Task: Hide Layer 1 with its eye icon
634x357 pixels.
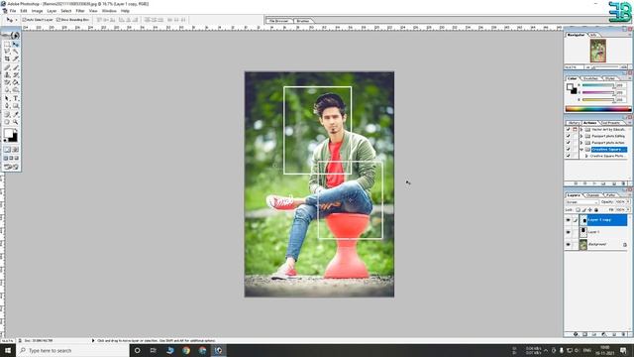Action: (x=568, y=232)
